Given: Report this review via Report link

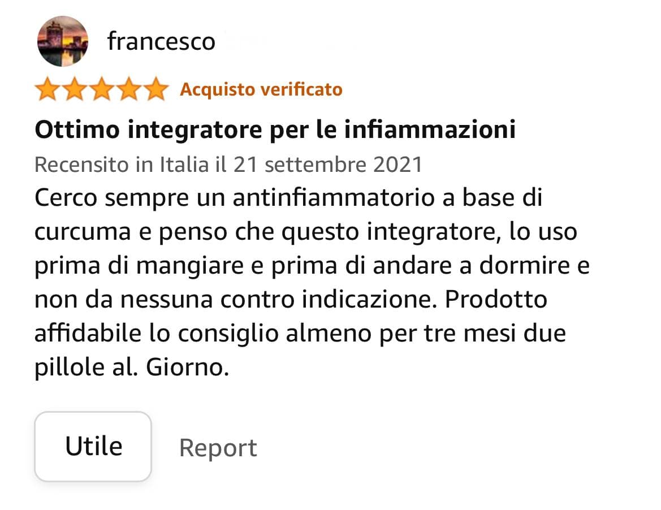Looking at the screenshot, I should pyautogui.click(x=218, y=448).
